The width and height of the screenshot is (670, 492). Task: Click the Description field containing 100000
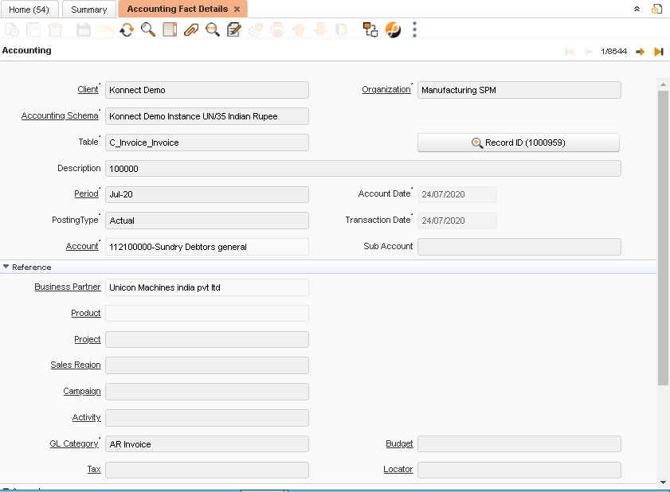click(363, 169)
